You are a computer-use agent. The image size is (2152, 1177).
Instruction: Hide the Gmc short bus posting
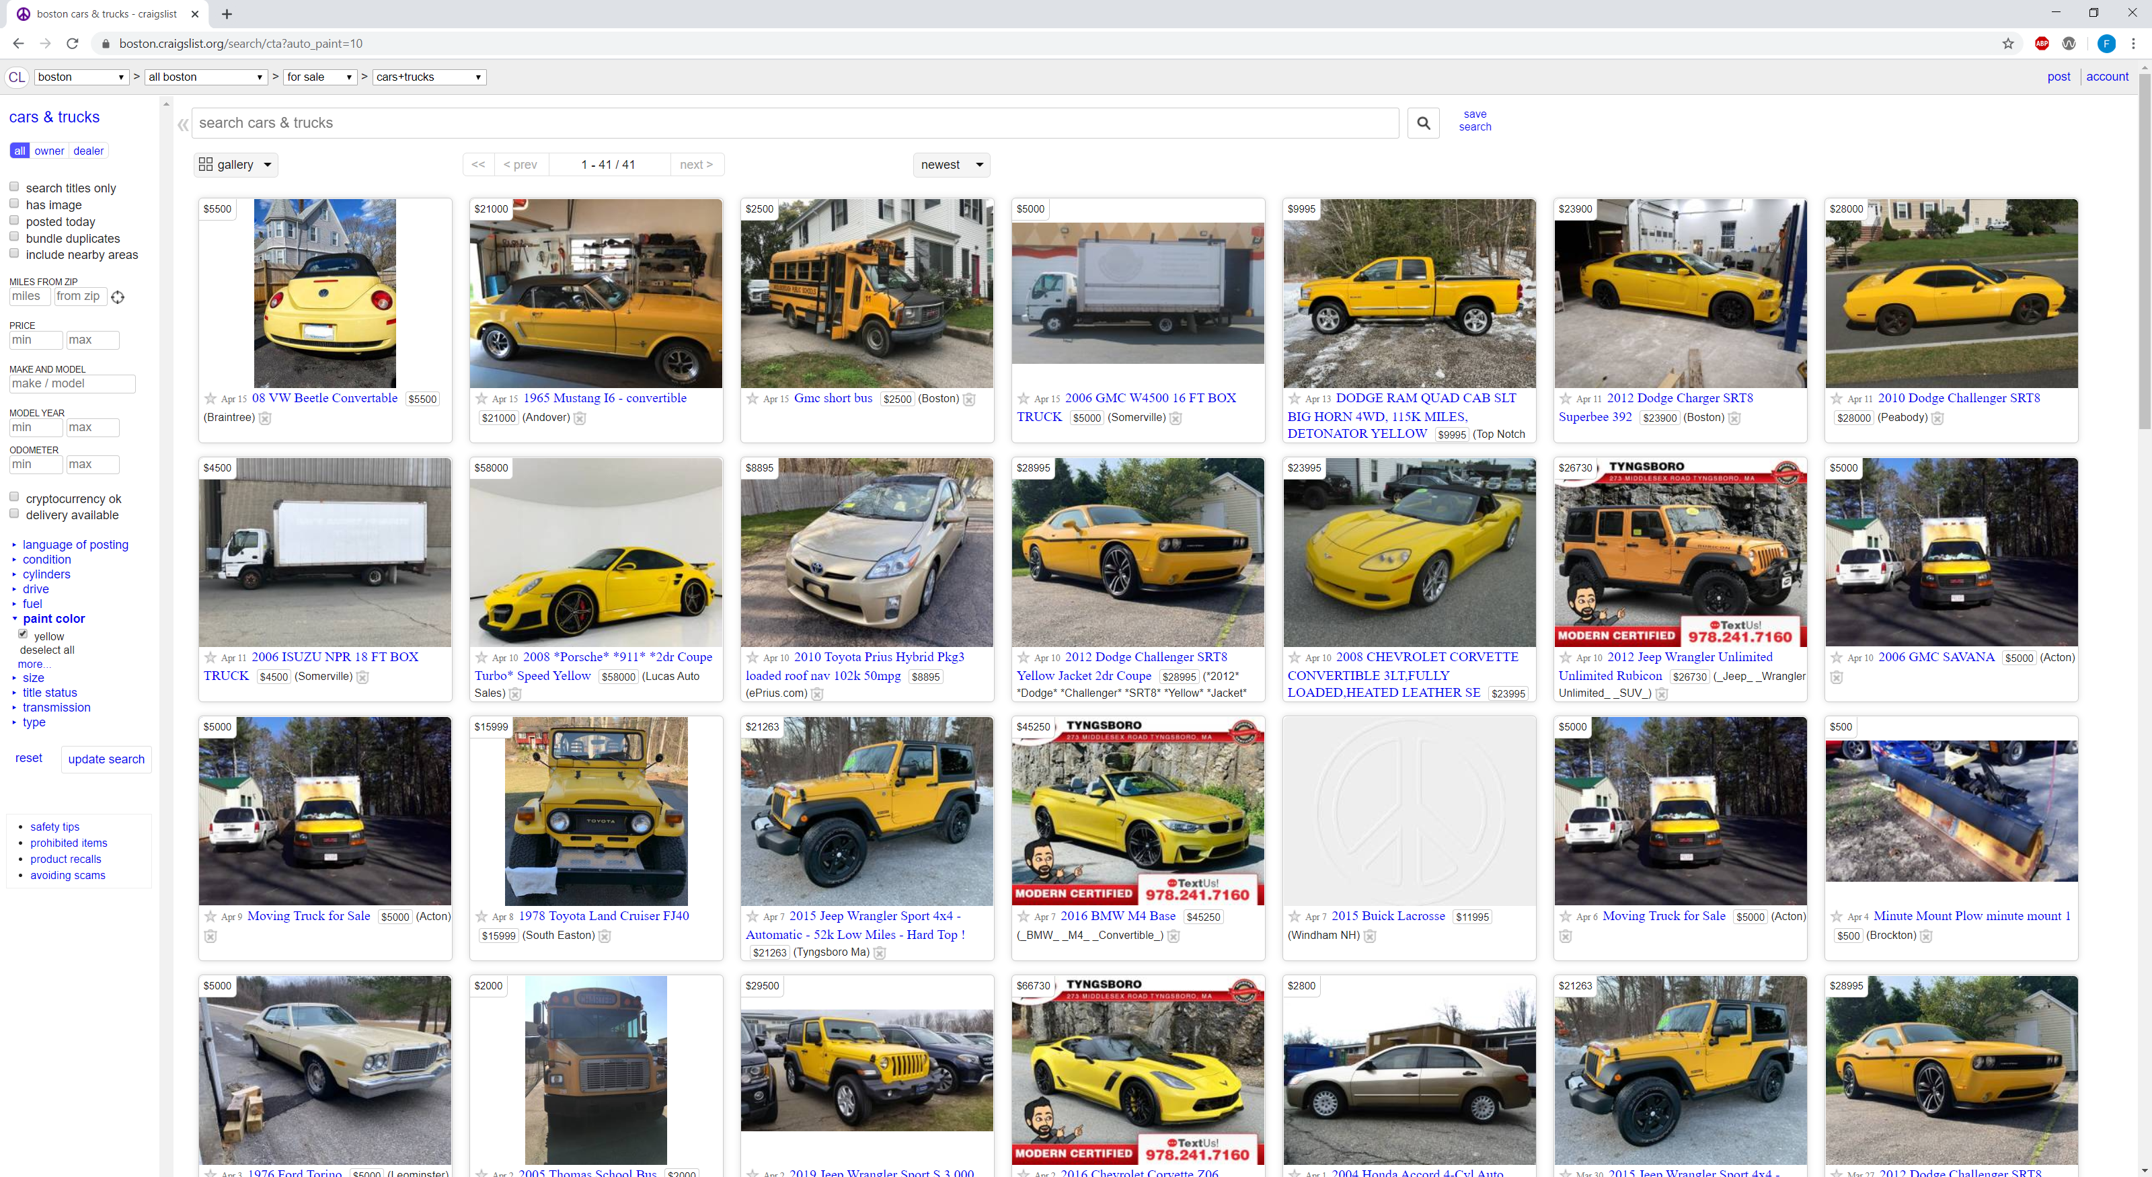click(969, 400)
